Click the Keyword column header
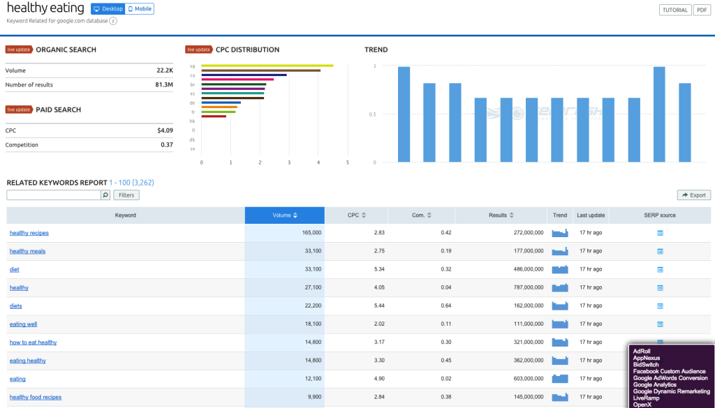 (x=126, y=216)
